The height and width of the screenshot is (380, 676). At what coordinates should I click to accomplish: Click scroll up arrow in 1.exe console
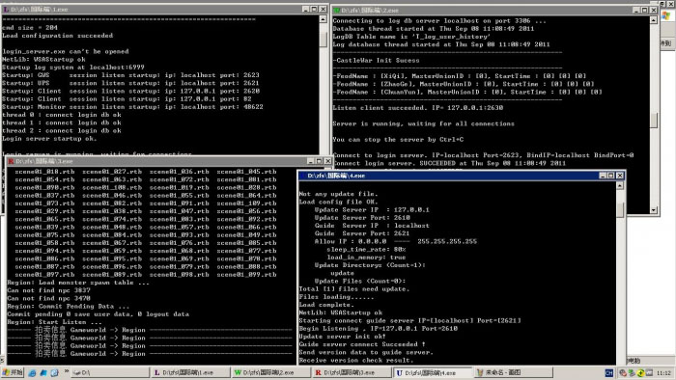(x=323, y=19)
